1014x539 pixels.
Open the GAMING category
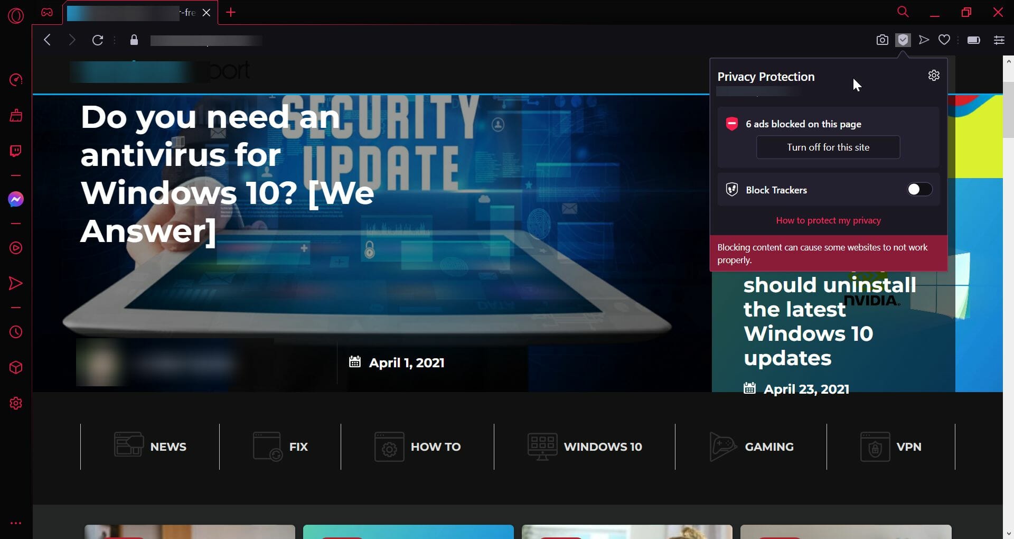coord(751,447)
